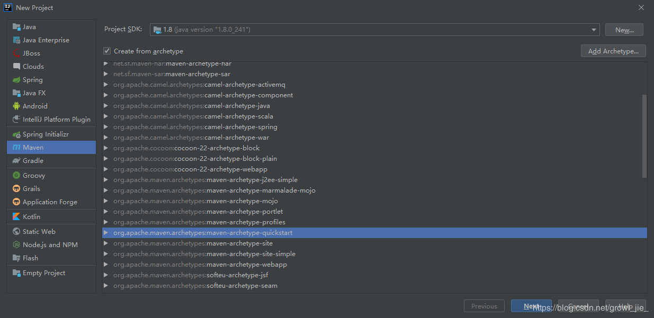The image size is (654, 318).
Task: Expand the camel-archetype-spring node
Action: tap(106, 127)
